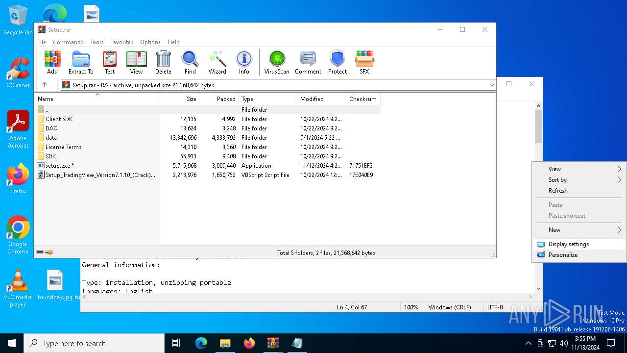Launch the Wizard tool

pos(217,62)
